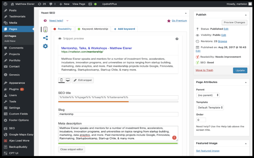Click Edit snippet button
Screen dimensions: 254x158
[83, 80]
